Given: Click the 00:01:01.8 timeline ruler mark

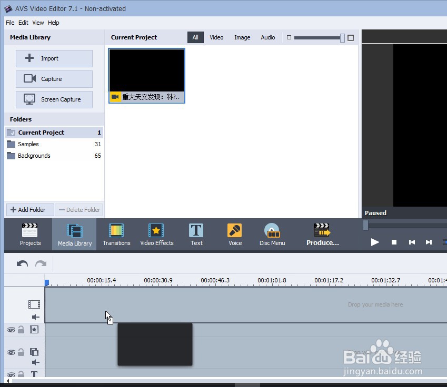Looking at the screenshot, I should tap(272, 280).
